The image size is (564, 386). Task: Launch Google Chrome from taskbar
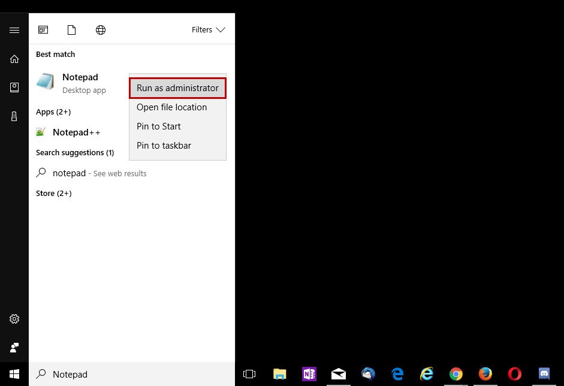coord(456,374)
